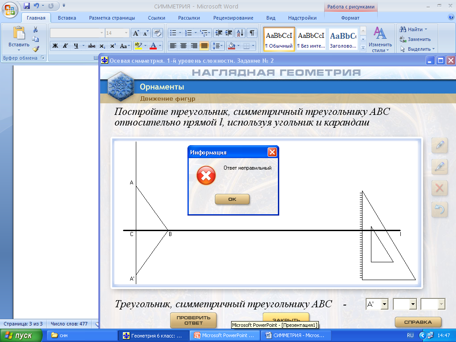Viewport: 456px width, 342px height.
Task: Increase paragraph indent
Action: point(228,33)
